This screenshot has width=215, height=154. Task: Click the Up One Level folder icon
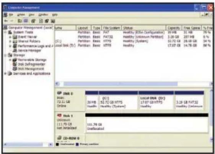pyautogui.click(x=20, y=21)
